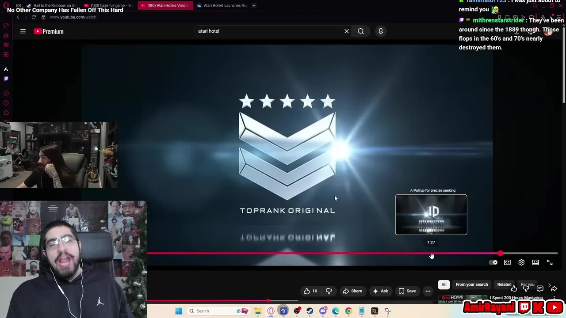Open more actions three-dot menu
566x318 pixels.
pyautogui.click(x=428, y=291)
